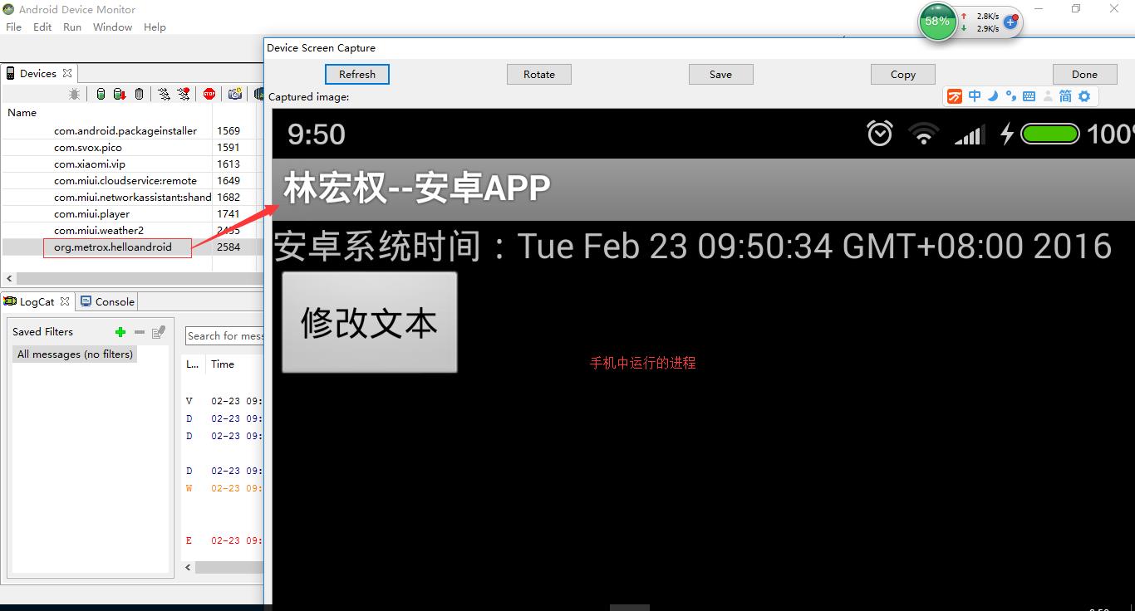Start method profiling icon with red dot

(184, 94)
